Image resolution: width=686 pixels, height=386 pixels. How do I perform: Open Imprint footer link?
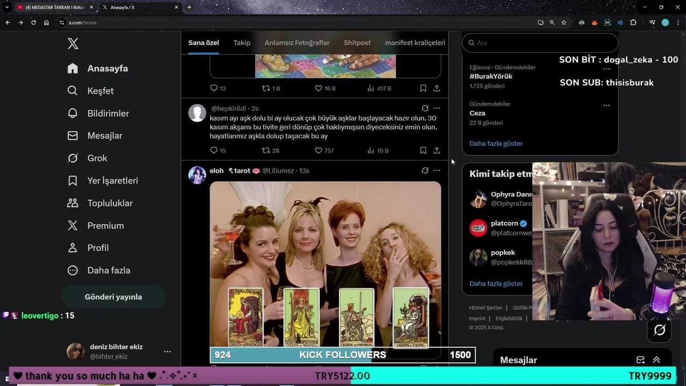(x=478, y=318)
